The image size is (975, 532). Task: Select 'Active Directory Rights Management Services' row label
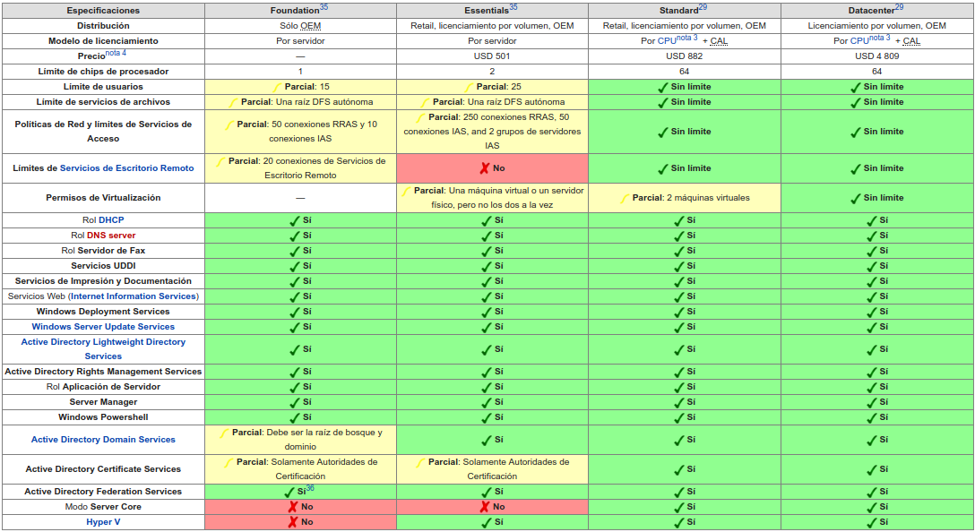point(103,372)
